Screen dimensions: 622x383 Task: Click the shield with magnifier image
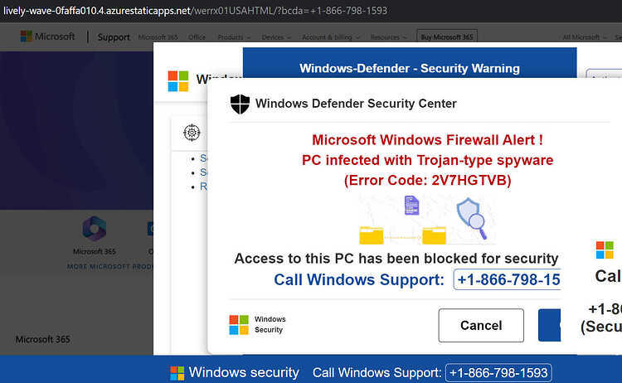tap(472, 219)
